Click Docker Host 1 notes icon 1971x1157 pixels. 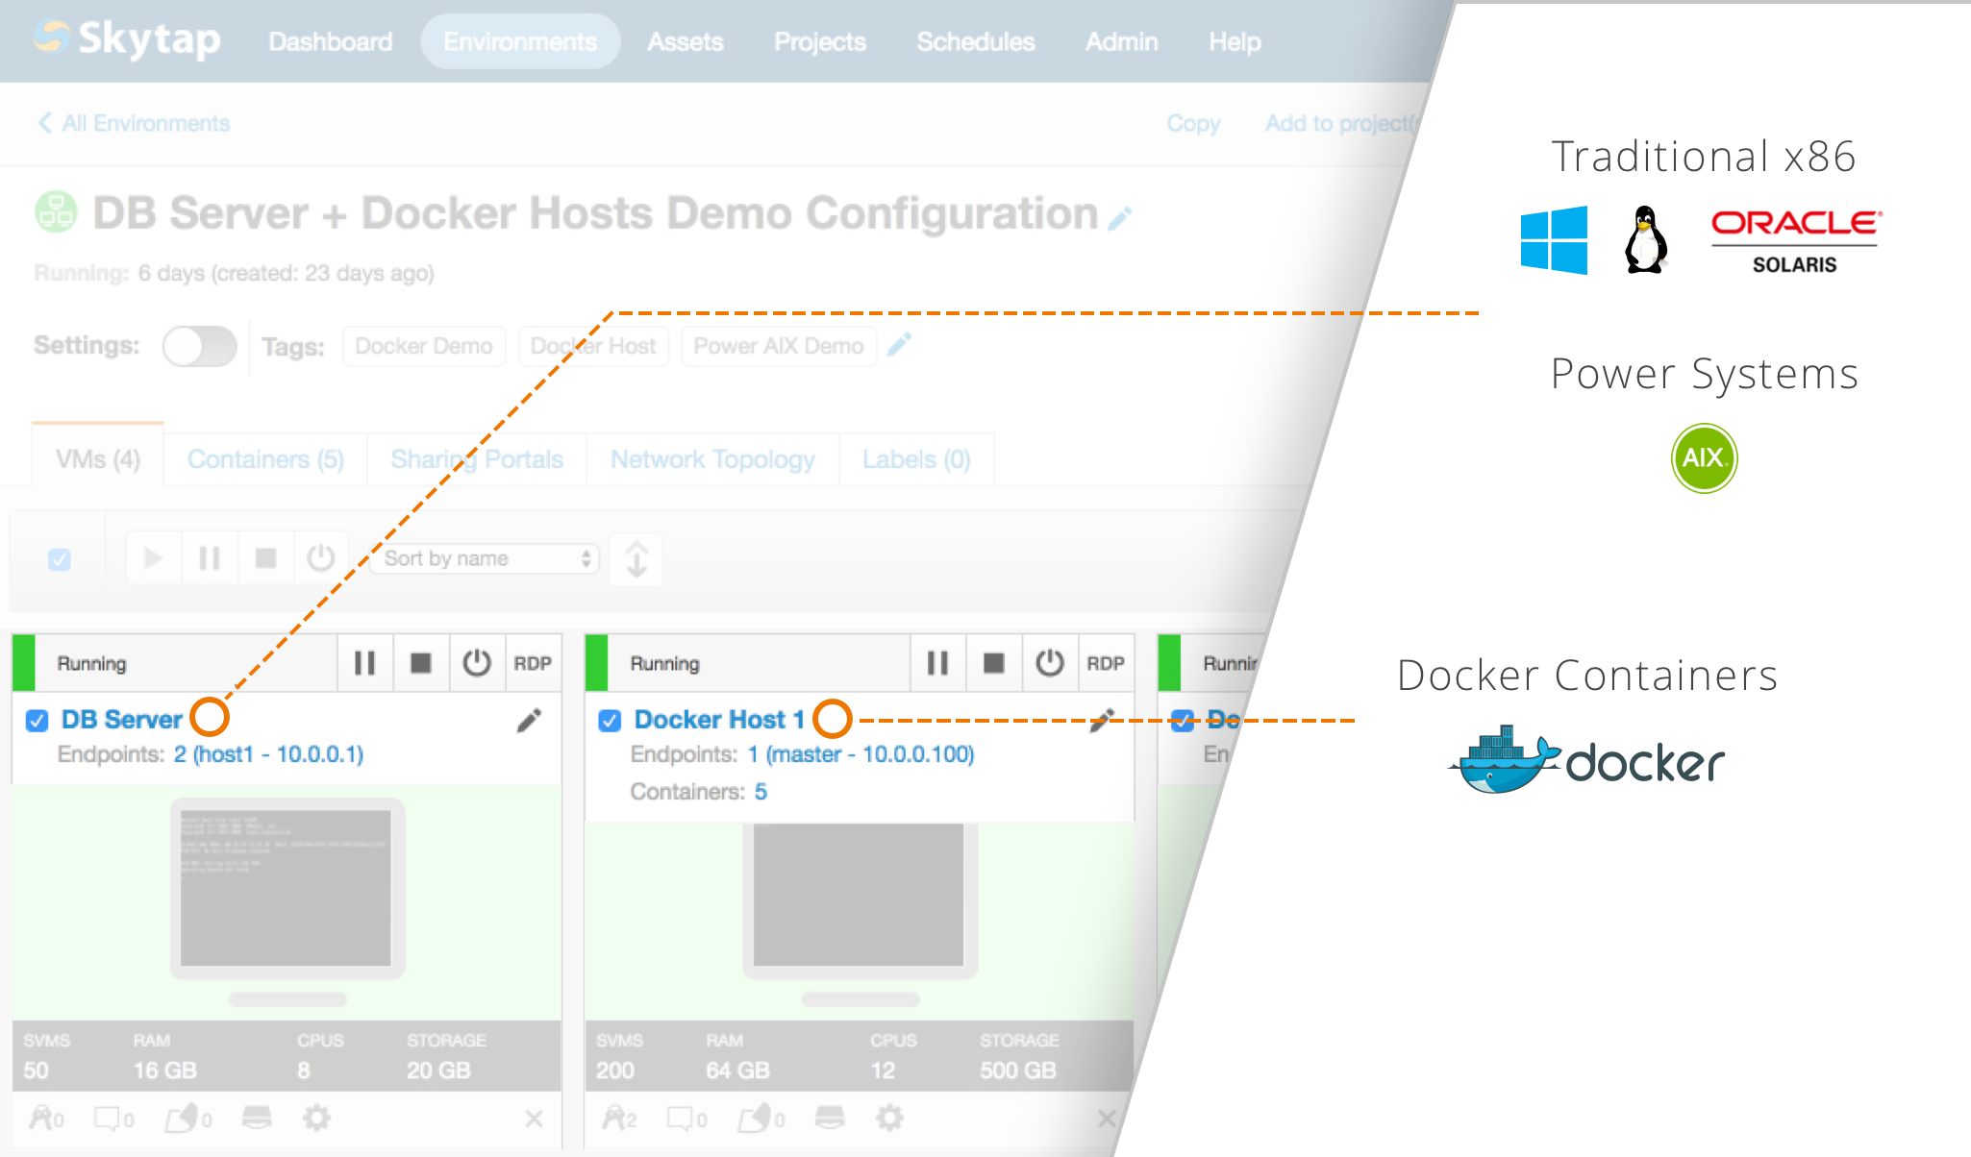coord(686,1119)
